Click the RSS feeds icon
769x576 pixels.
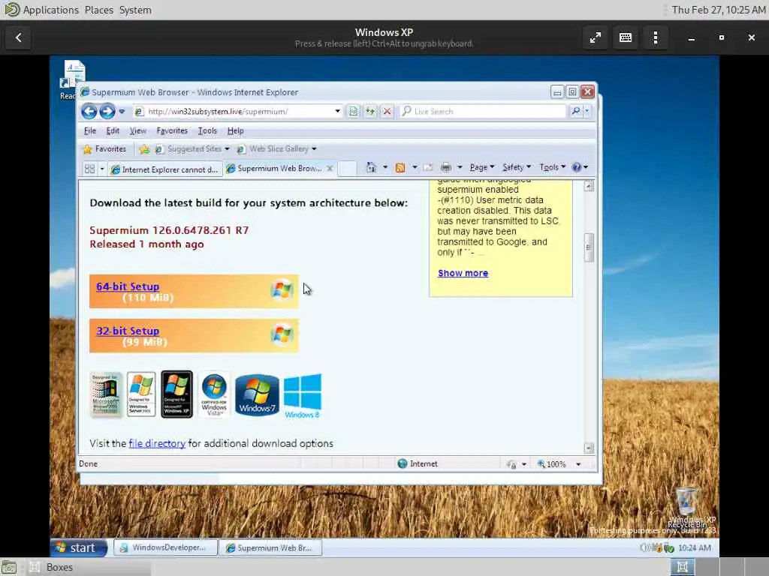(x=400, y=167)
